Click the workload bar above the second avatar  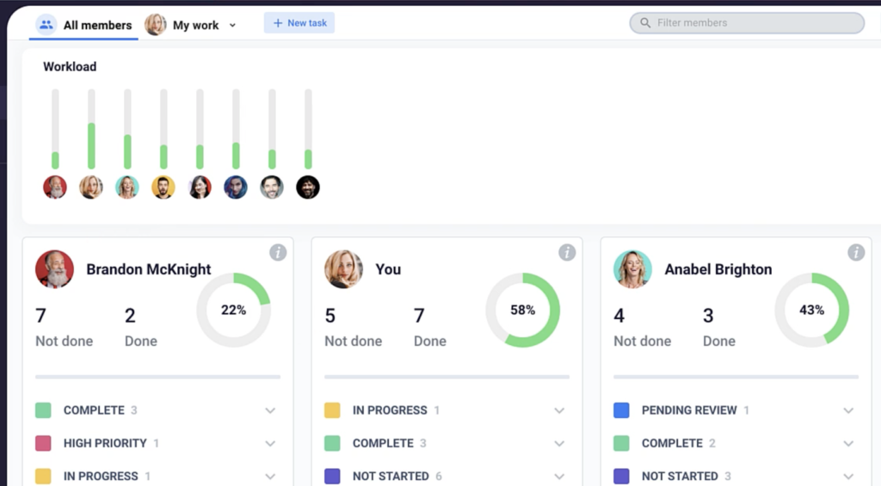point(91,129)
